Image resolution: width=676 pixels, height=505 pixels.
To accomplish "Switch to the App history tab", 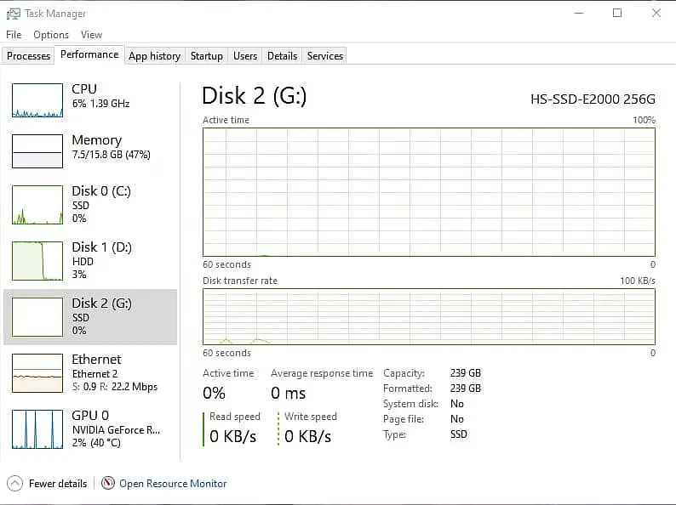I will click(154, 55).
